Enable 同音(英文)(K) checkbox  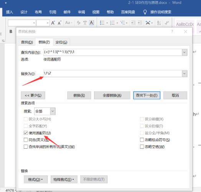click(x=26, y=140)
